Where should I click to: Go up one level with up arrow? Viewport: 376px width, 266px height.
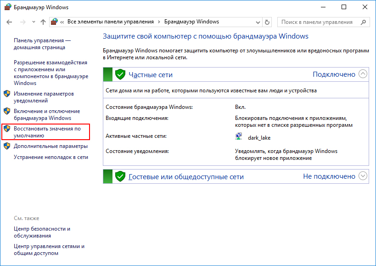[x=43, y=22]
